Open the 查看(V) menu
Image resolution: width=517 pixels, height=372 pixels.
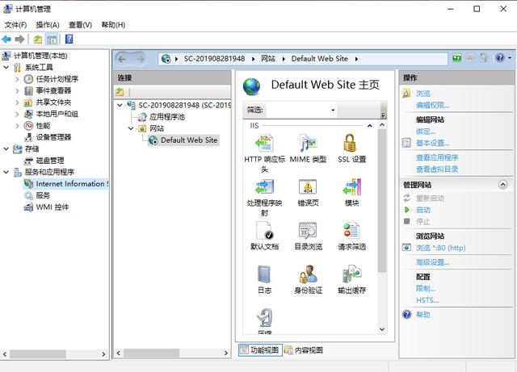pyautogui.click(x=80, y=25)
